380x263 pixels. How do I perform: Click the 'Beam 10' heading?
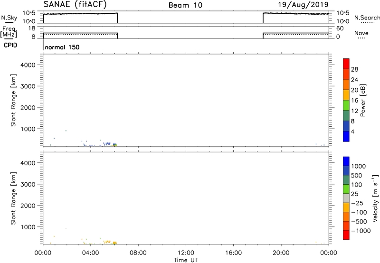point(185,5)
